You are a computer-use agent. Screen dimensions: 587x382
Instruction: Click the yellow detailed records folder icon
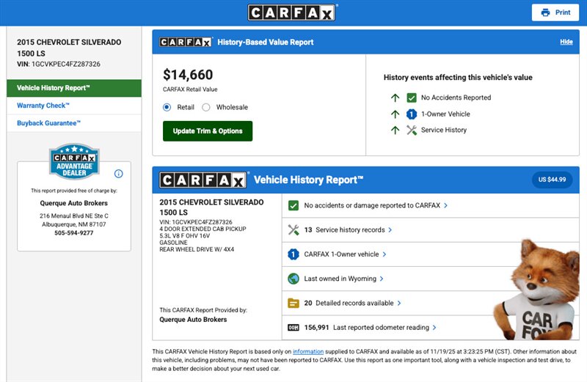pos(293,303)
